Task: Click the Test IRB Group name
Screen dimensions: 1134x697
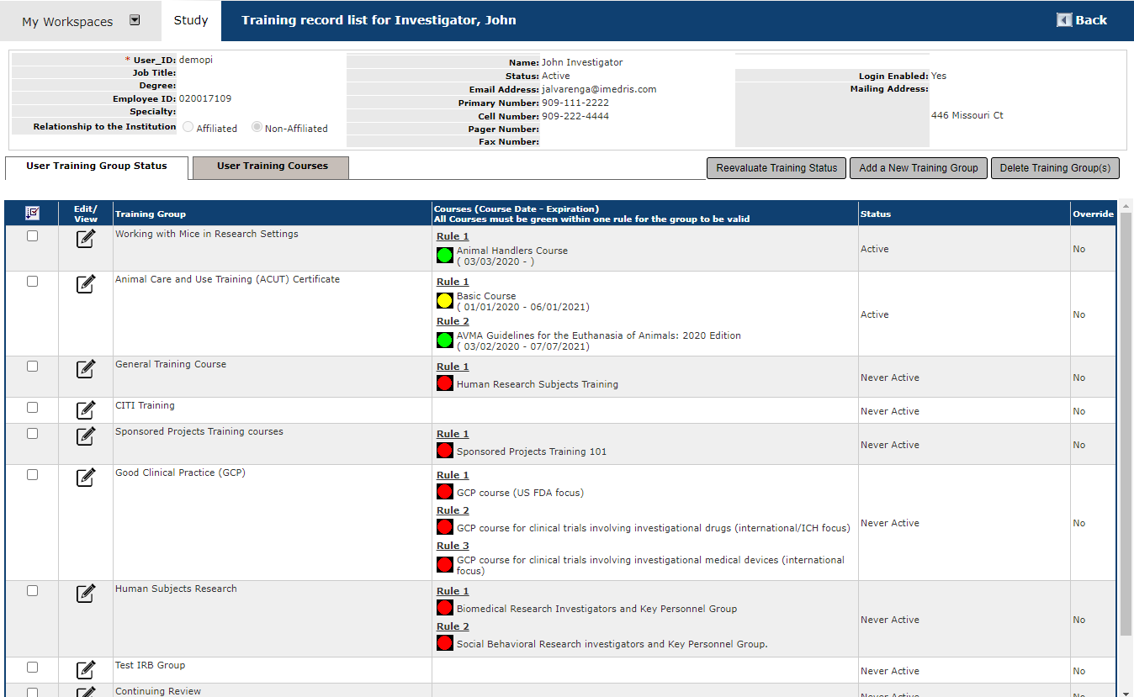Action: 150,665
